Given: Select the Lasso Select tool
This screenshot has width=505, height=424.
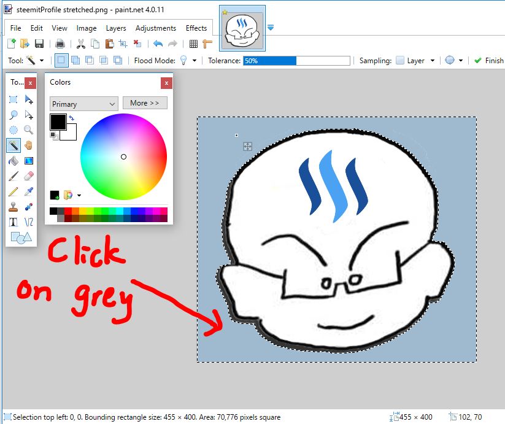Looking at the screenshot, I should click(13, 115).
